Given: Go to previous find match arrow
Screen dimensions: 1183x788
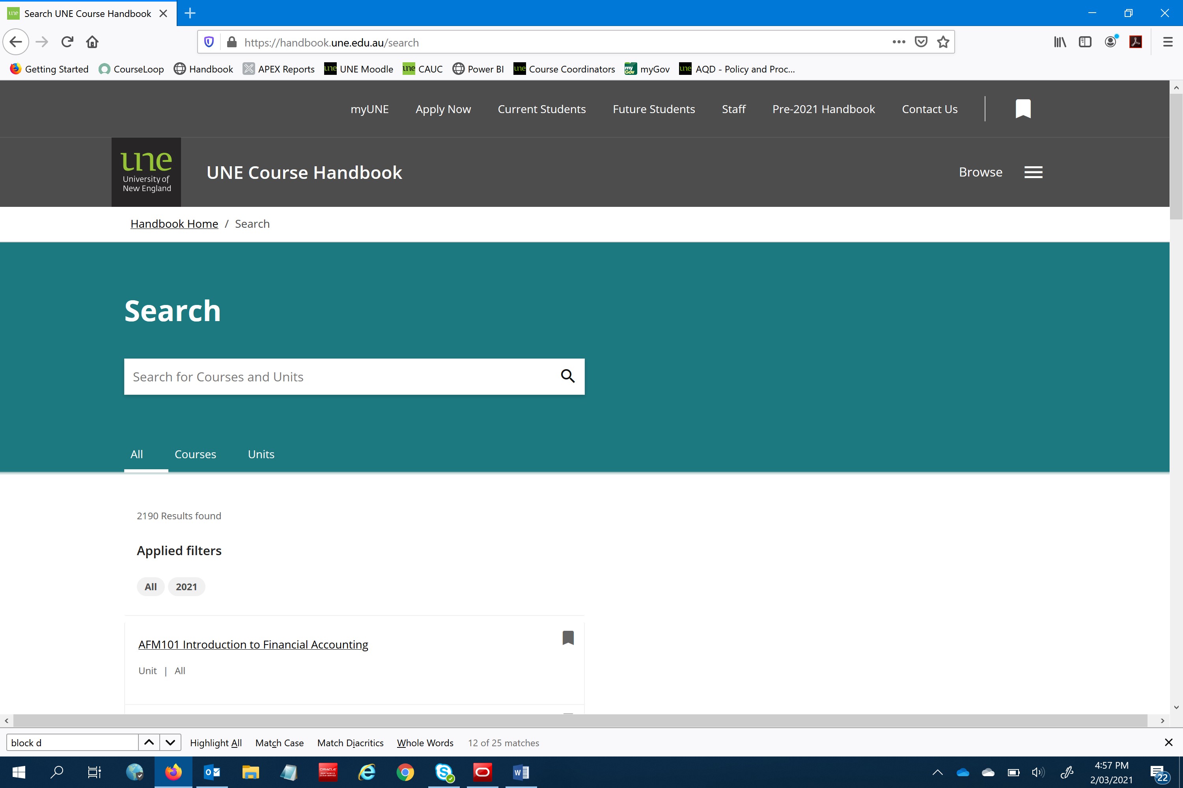Looking at the screenshot, I should (149, 742).
